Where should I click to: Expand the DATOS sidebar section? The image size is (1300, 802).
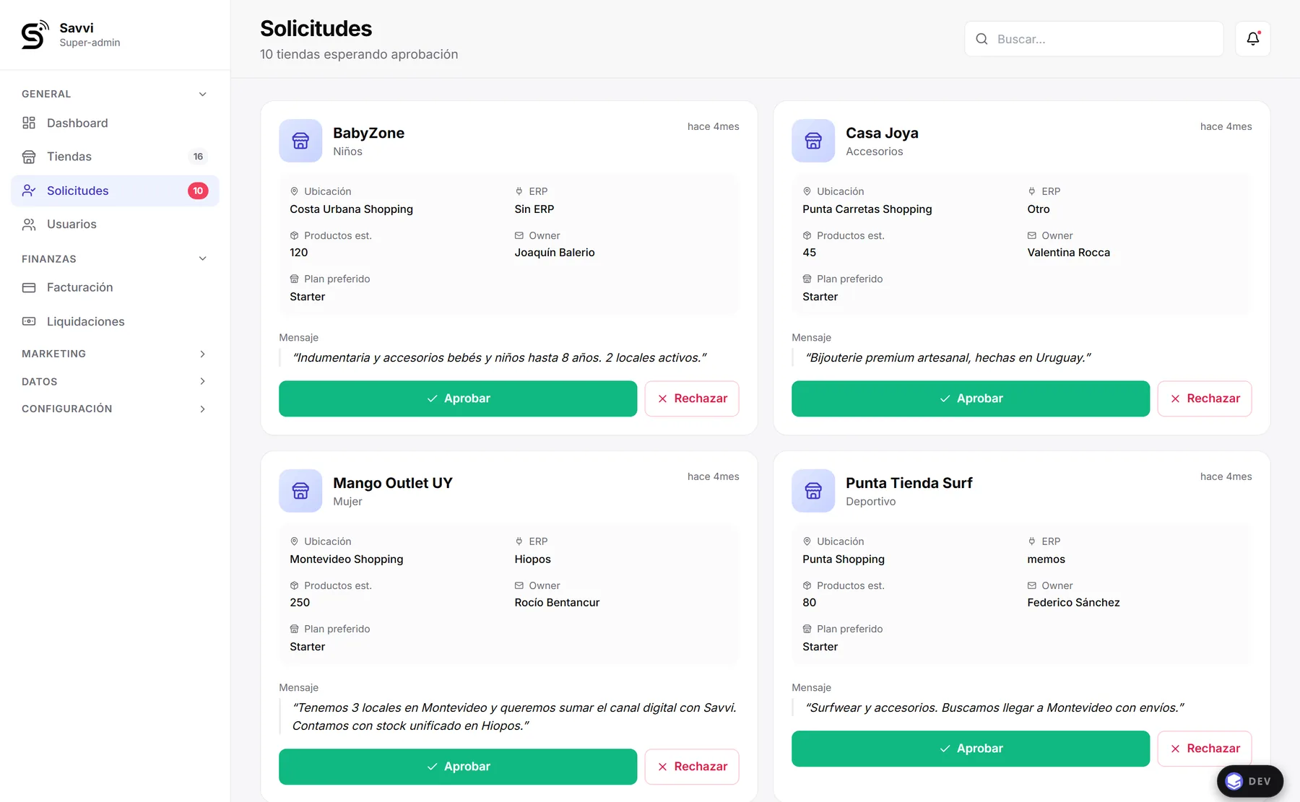pos(115,381)
